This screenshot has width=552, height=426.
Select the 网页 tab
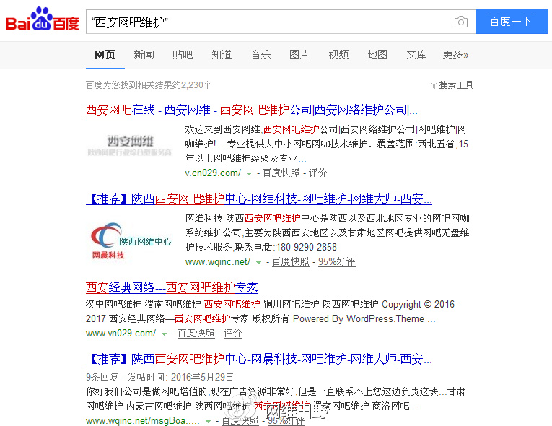(x=105, y=55)
